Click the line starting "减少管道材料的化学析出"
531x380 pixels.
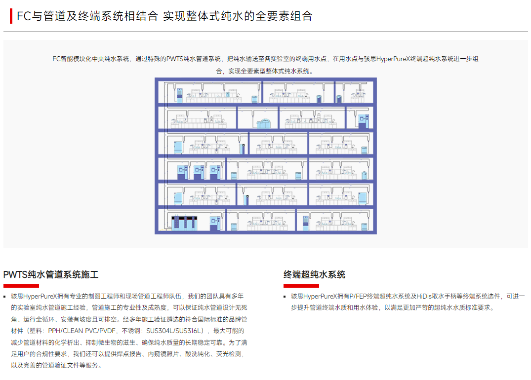point(129,342)
